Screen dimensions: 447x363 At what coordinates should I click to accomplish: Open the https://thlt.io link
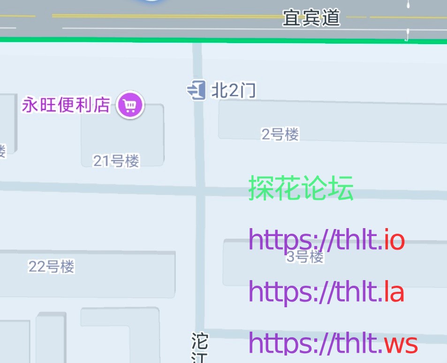pos(327,241)
